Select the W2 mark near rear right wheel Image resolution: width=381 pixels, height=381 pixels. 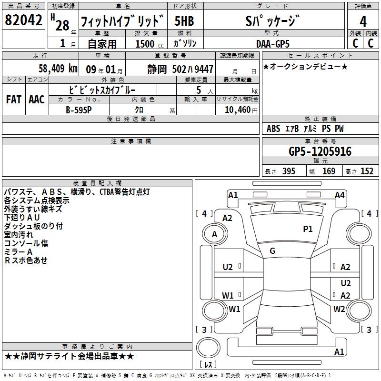click(x=339, y=309)
